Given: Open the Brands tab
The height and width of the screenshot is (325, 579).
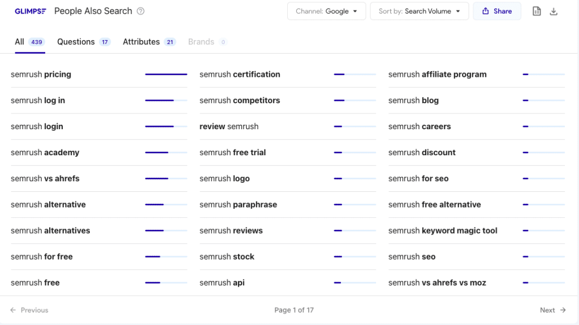Looking at the screenshot, I should [201, 41].
